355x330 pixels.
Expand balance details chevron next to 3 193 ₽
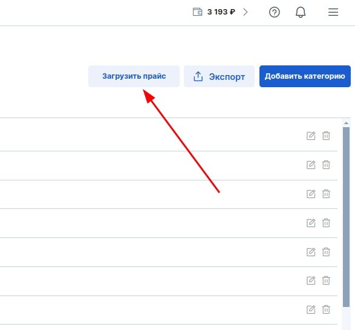[246, 12]
